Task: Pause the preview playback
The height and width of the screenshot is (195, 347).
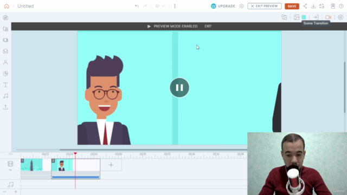Action: coord(179,88)
